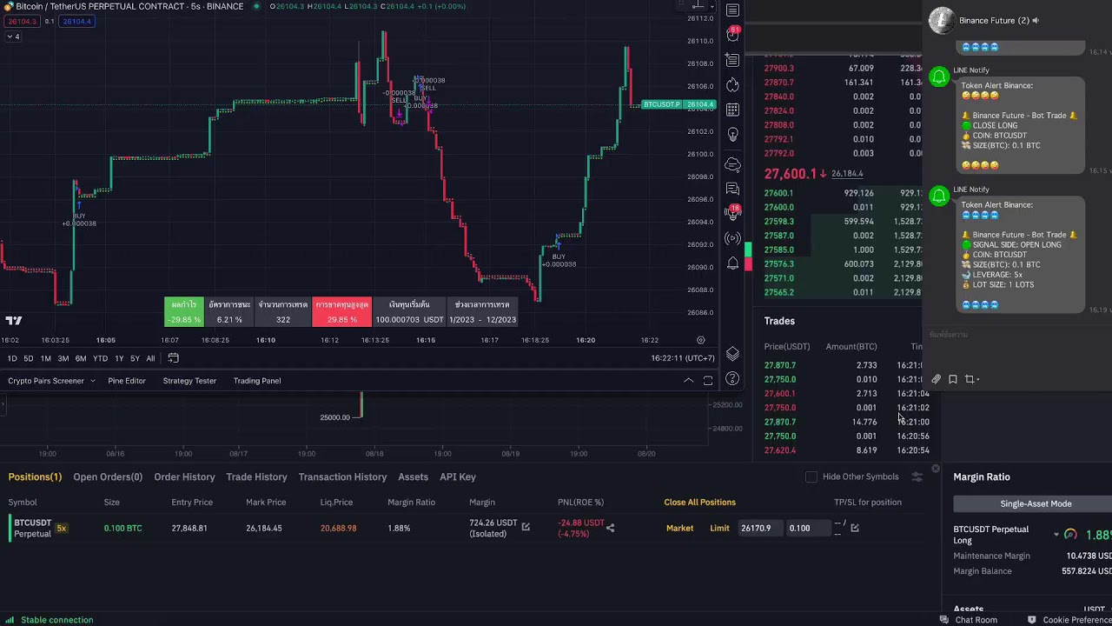The image size is (1112, 626).
Task: Select the YTD time range
Action: pos(100,358)
